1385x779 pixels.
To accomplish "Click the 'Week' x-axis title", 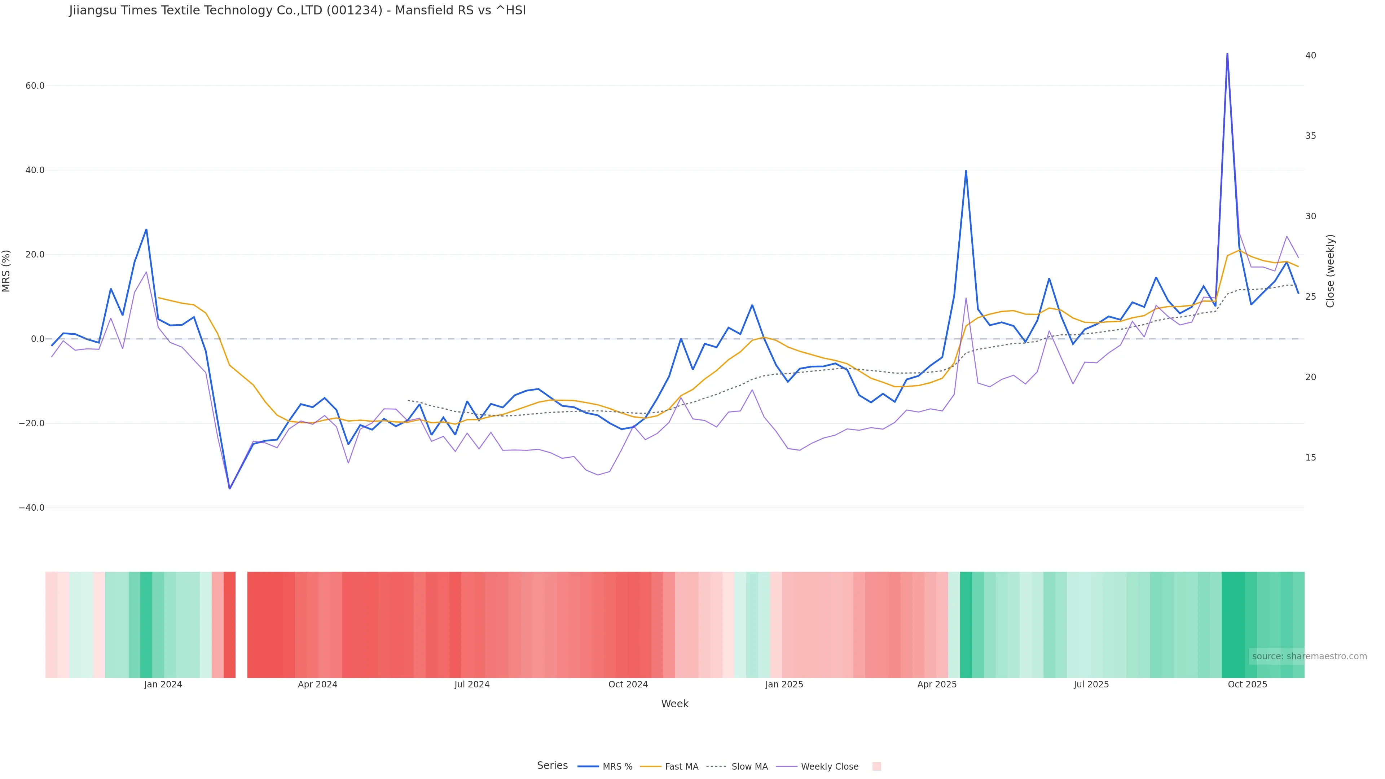I will (675, 704).
